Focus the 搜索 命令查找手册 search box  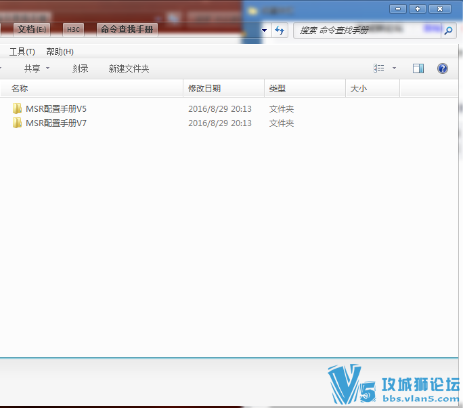click(367, 30)
